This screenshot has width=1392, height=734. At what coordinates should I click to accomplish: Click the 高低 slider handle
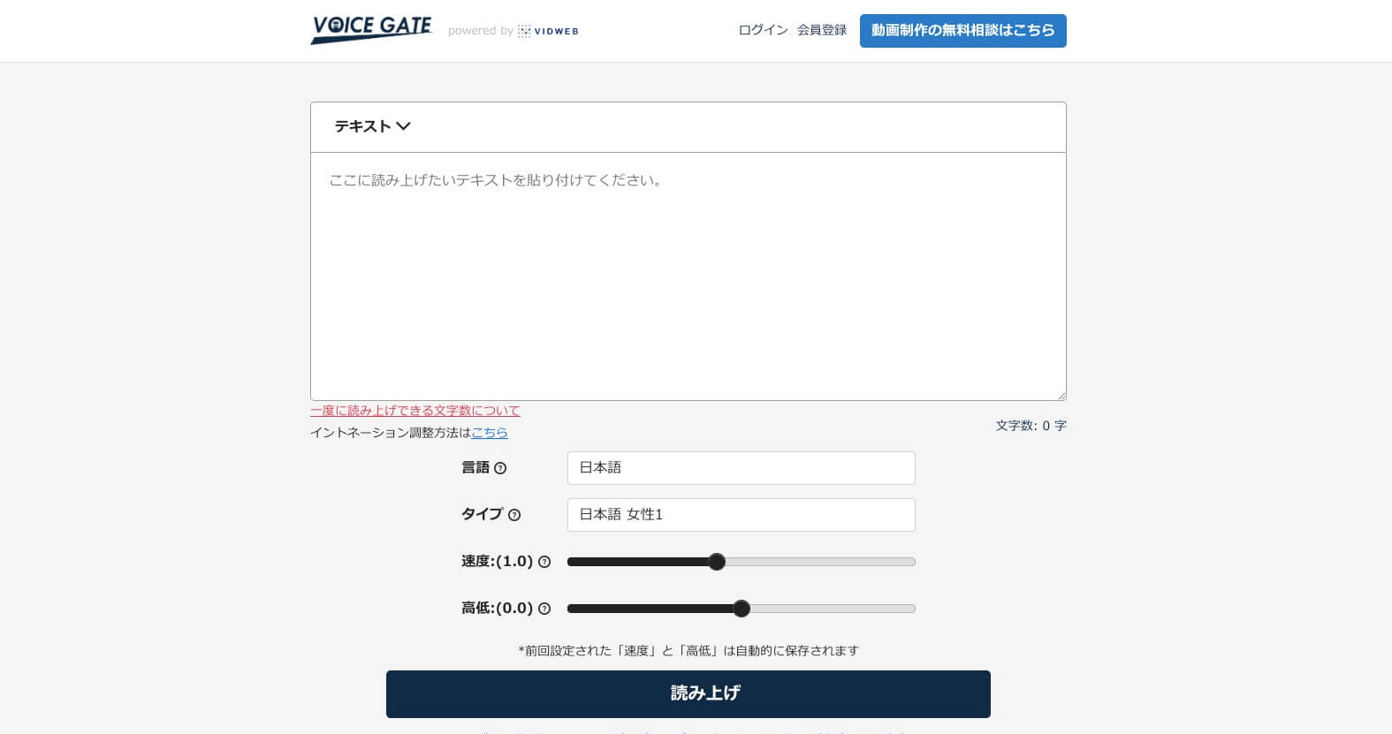(742, 609)
